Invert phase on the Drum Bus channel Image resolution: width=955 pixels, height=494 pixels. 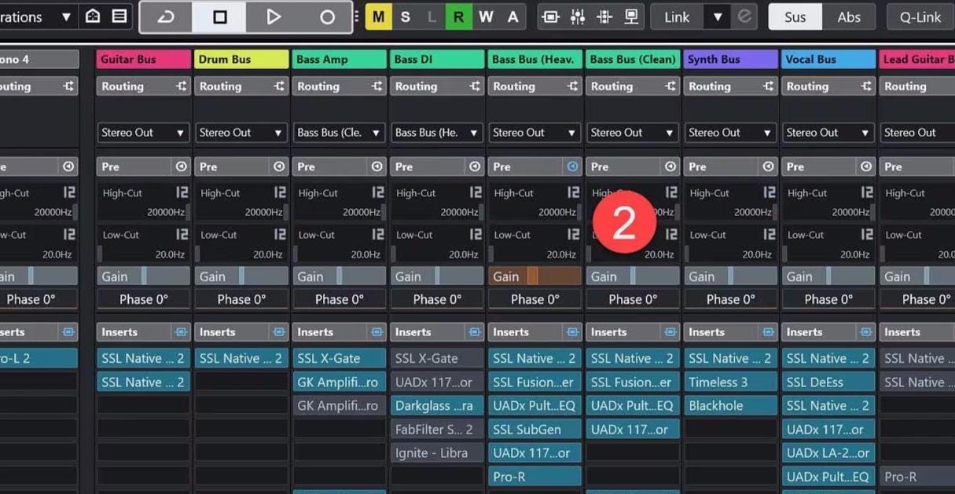(x=241, y=299)
